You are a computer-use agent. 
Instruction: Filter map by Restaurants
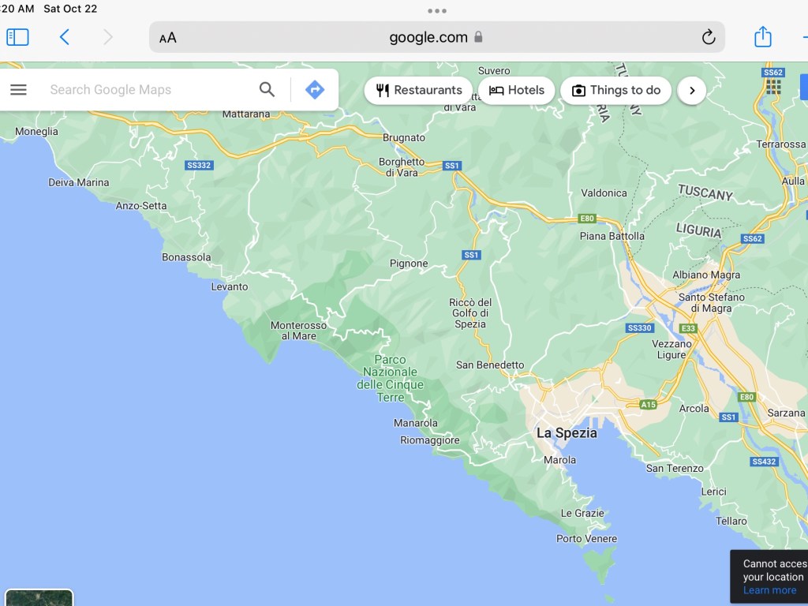coord(418,91)
